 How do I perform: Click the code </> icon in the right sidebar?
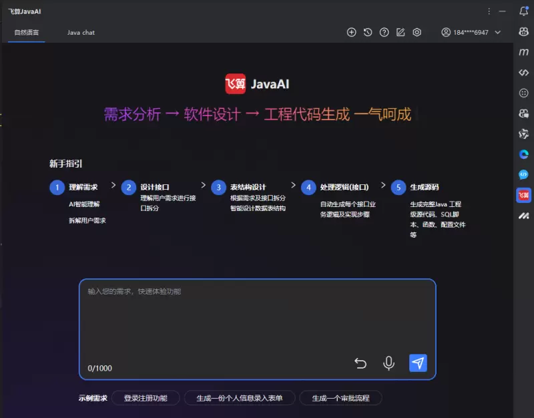[x=523, y=72]
